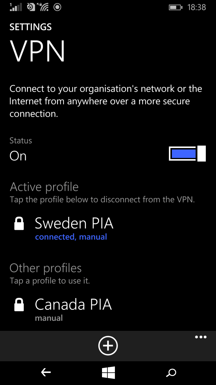Tap the SIM 1 signal strength bars
The width and height of the screenshot is (216, 385).
tap(16, 7)
